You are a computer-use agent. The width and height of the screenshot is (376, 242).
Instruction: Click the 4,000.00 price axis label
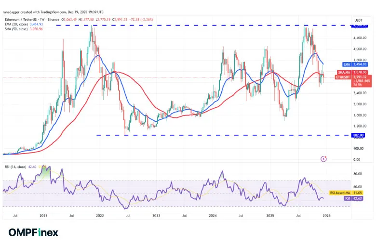coord(359,49)
